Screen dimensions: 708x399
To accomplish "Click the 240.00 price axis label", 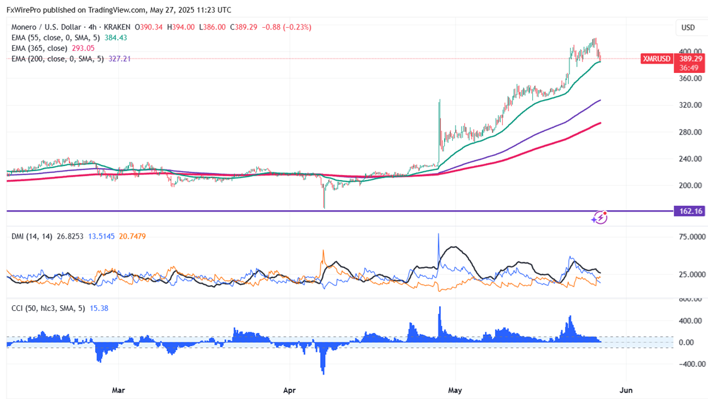I will point(691,159).
